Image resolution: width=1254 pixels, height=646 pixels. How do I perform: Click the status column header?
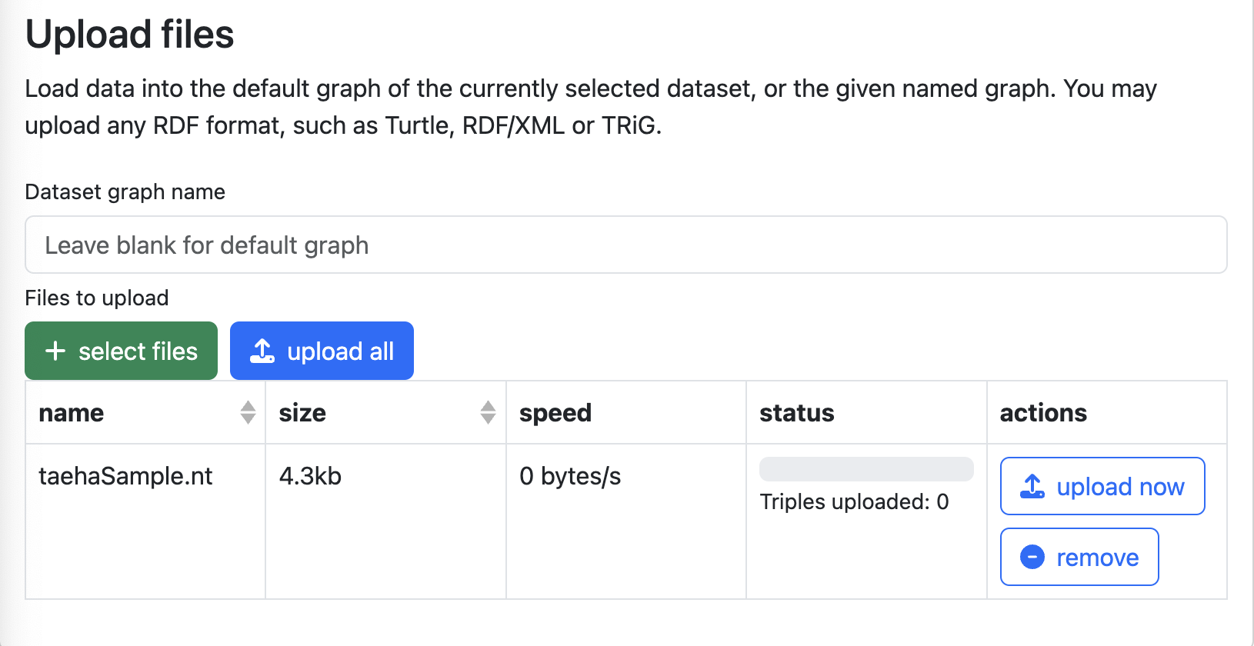pos(797,413)
